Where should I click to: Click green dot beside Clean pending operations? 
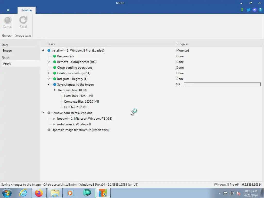pyautogui.click(x=55, y=68)
